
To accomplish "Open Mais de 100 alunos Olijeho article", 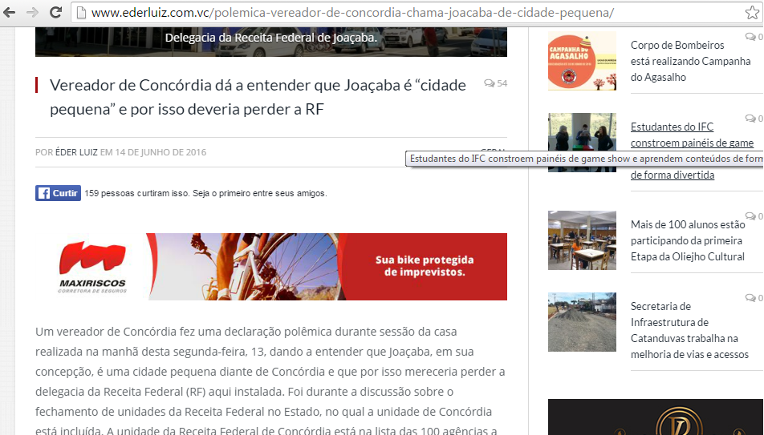I will (x=687, y=240).
